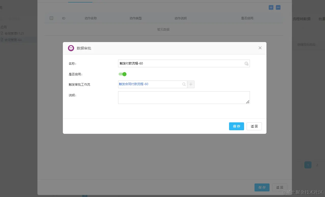Image resolution: width=325 pixels, height=197 pixels.
Task: Click the 动作类型 column header
Action: pyautogui.click(x=136, y=18)
